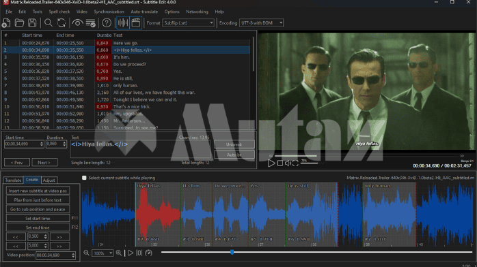Adjust Start time spinner arrows
This screenshot has width=477, height=267.
click(x=42, y=144)
